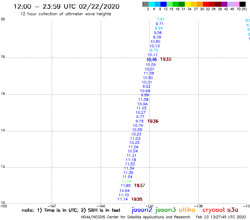Click the pure blue swatch in the legend
The width and height of the screenshot is (250, 220).
click(x=164, y=4)
